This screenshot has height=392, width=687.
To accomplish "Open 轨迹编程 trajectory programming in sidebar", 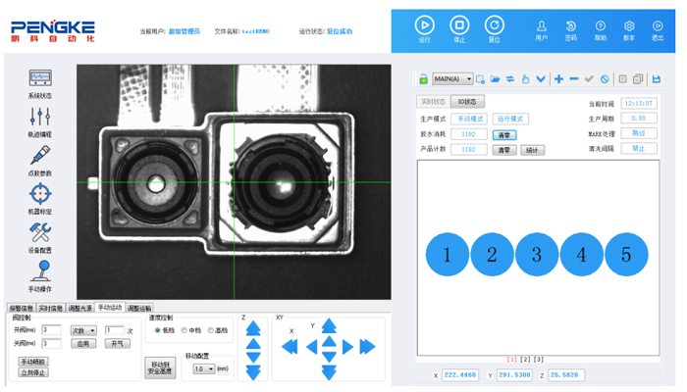I will click(40, 118).
